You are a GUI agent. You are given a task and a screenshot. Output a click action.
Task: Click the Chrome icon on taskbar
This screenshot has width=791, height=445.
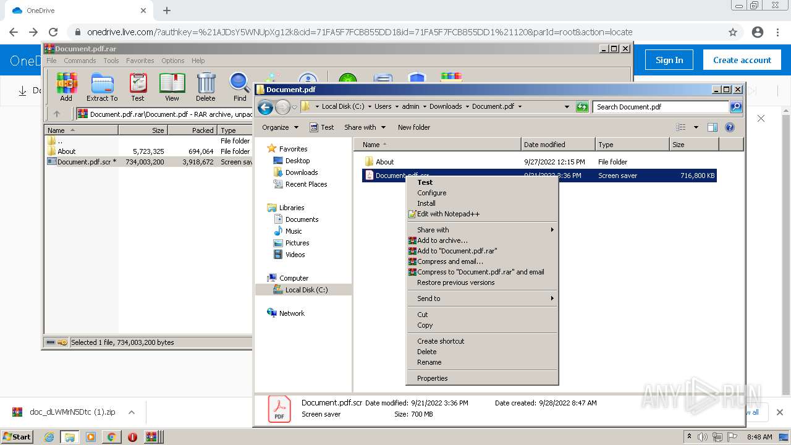click(x=111, y=437)
